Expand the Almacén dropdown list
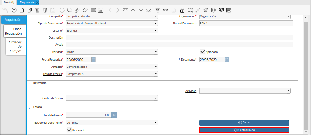 click(x=156, y=67)
